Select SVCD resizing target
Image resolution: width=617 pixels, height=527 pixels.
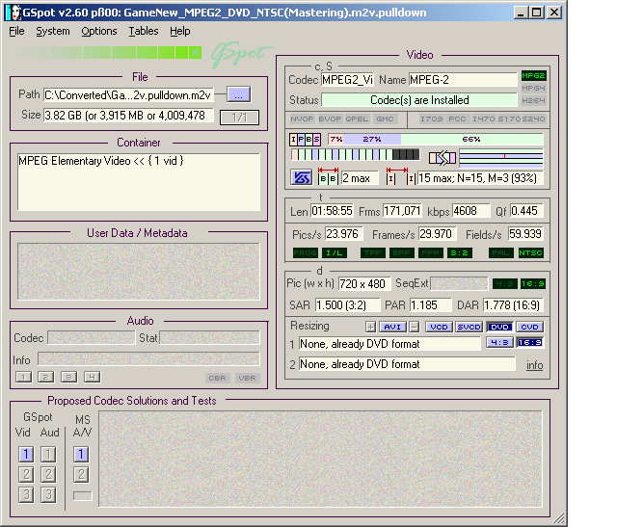(x=469, y=327)
